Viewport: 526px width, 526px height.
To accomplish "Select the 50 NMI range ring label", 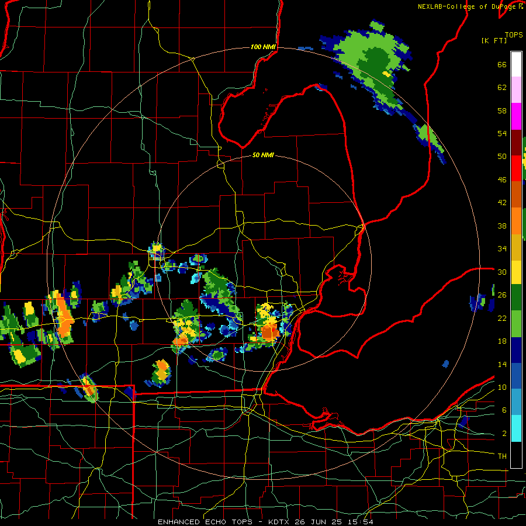I will [x=263, y=155].
